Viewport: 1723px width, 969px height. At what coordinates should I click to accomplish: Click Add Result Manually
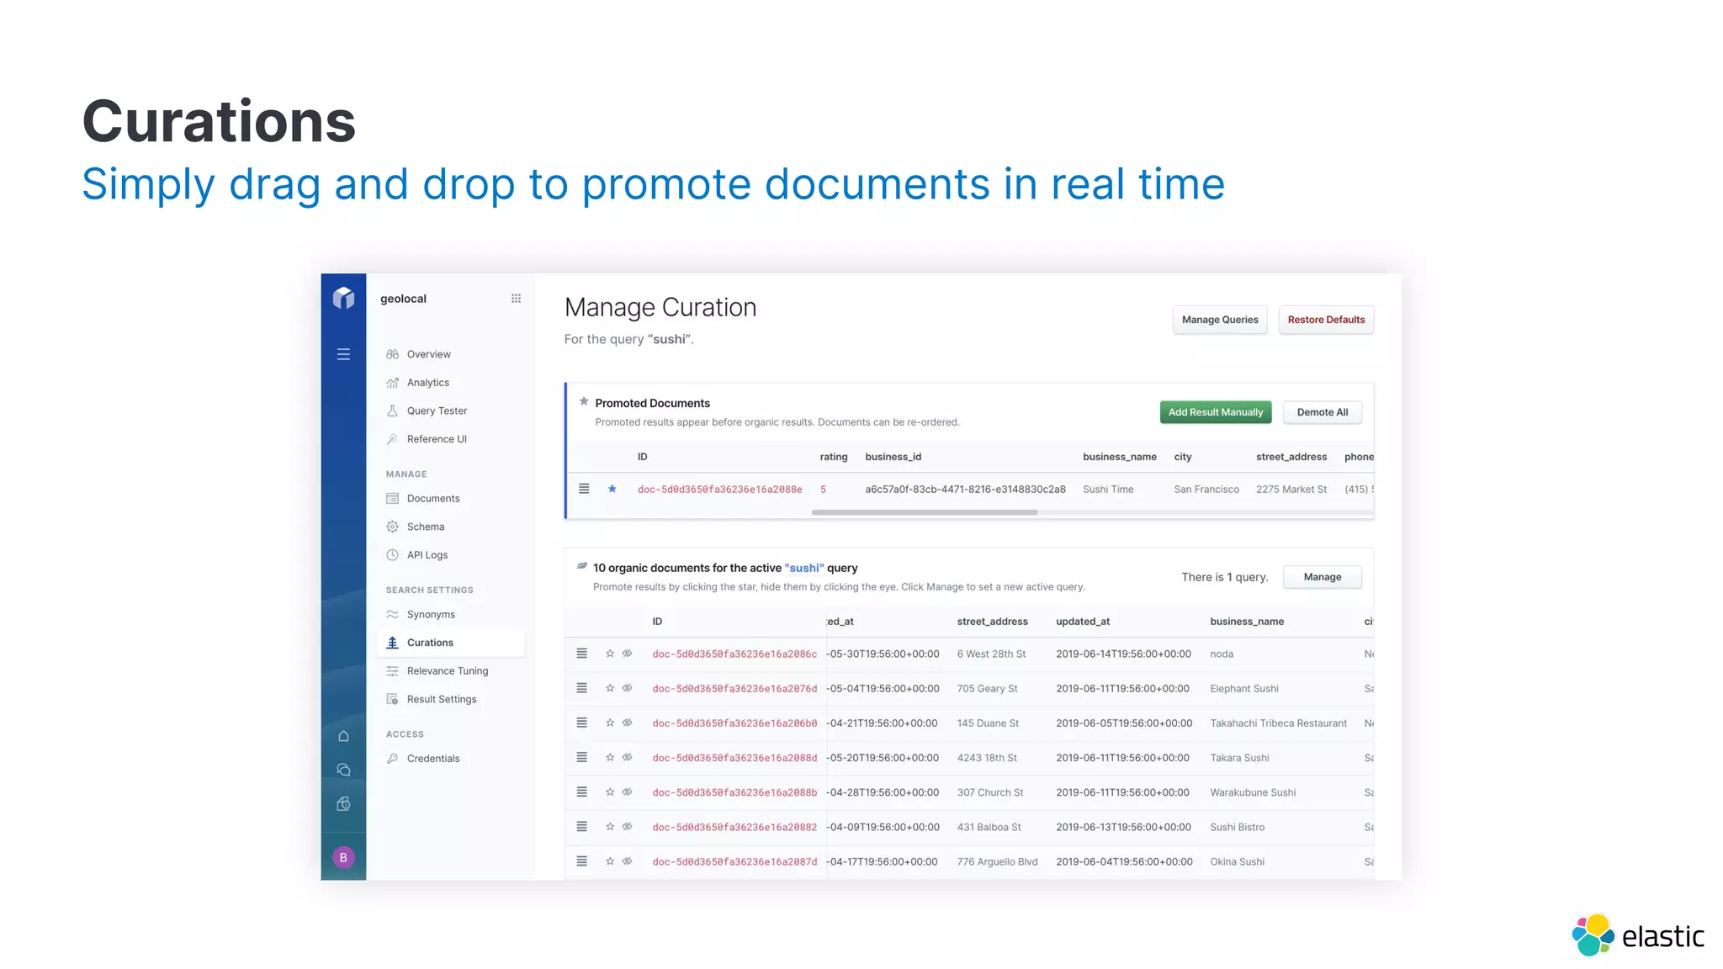pos(1216,412)
